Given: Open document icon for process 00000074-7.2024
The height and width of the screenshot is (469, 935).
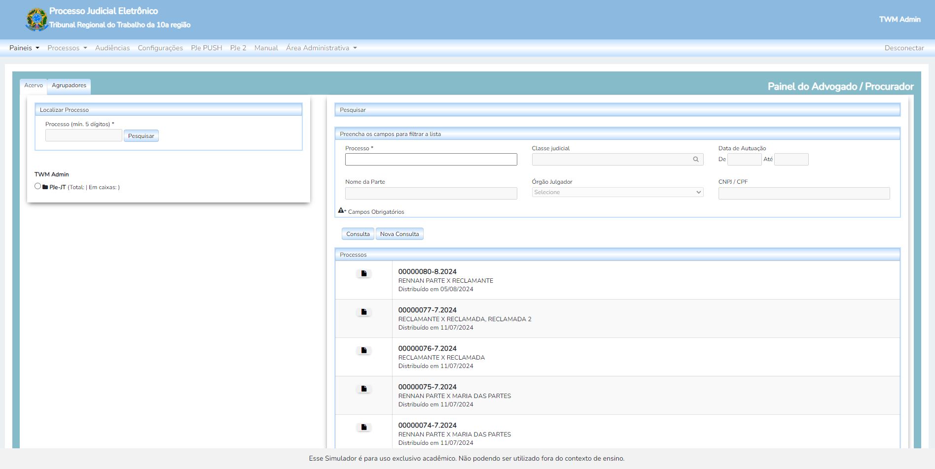Looking at the screenshot, I should point(364,427).
